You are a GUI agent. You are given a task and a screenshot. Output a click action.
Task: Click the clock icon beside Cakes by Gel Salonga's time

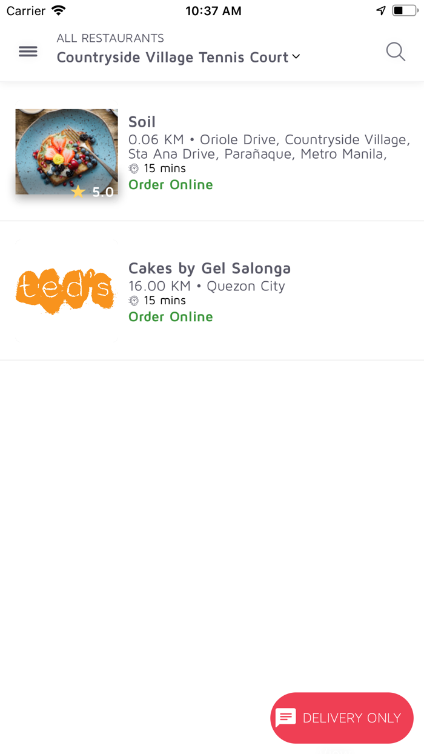point(133,300)
